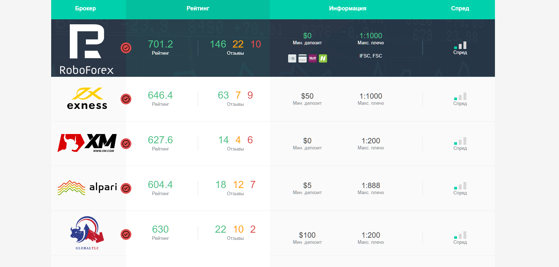Click the Neteller payment icon
This screenshot has width=559, height=267.
click(323, 58)
